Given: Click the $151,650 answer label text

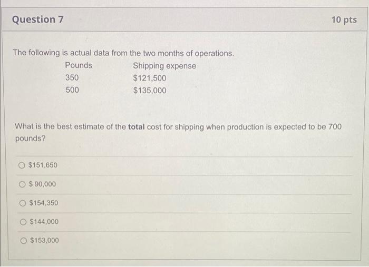Looking at the screenshot, I should coord(43,165).
